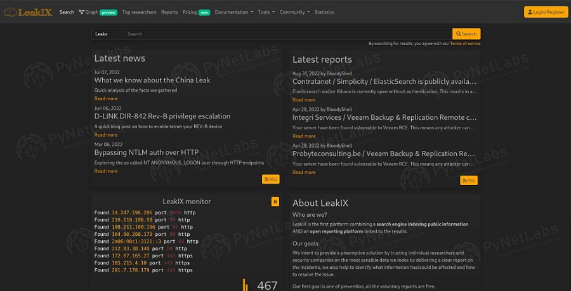Read more on the D-LINK DIR-842 post
571x291 pixels.
pyautogui.click(x=106, y=135)
